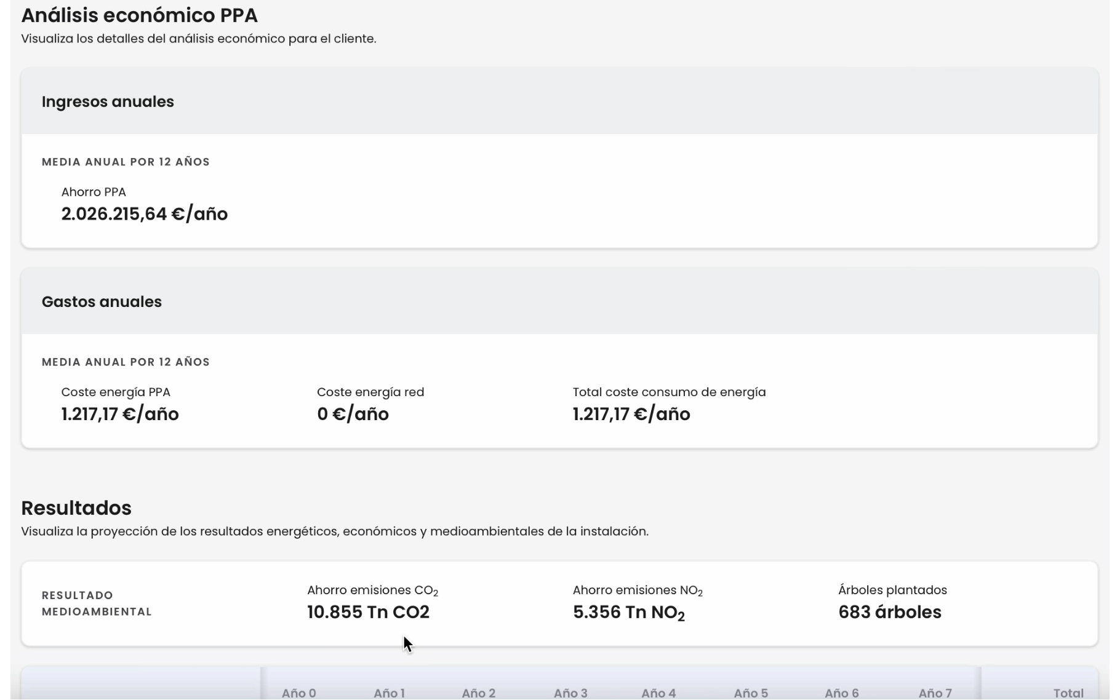This screenshot has width=1120, height=700.
Task: Select the '683 árboles' value
Action: (890, 612)
